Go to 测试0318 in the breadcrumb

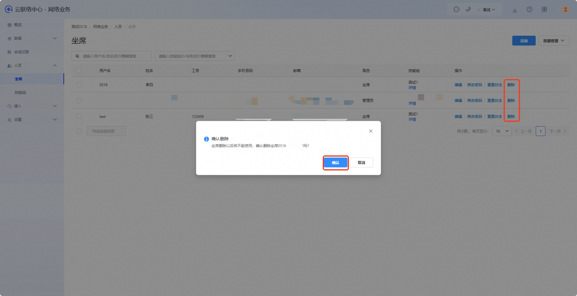(x=79, y=27)
